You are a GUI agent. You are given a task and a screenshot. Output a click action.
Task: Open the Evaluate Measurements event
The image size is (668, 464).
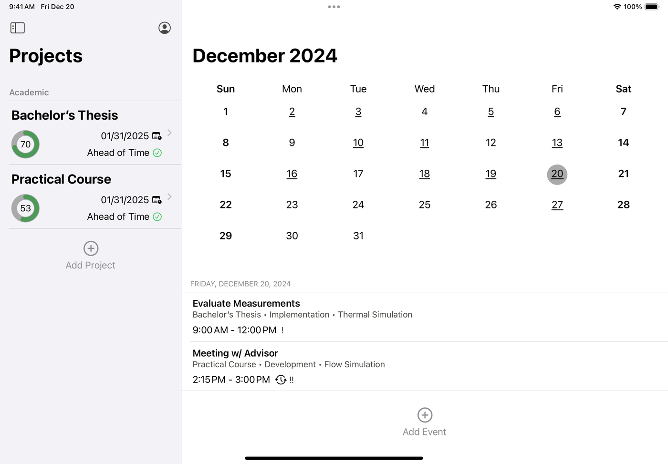pyautogui.click(x=425, y=317)
